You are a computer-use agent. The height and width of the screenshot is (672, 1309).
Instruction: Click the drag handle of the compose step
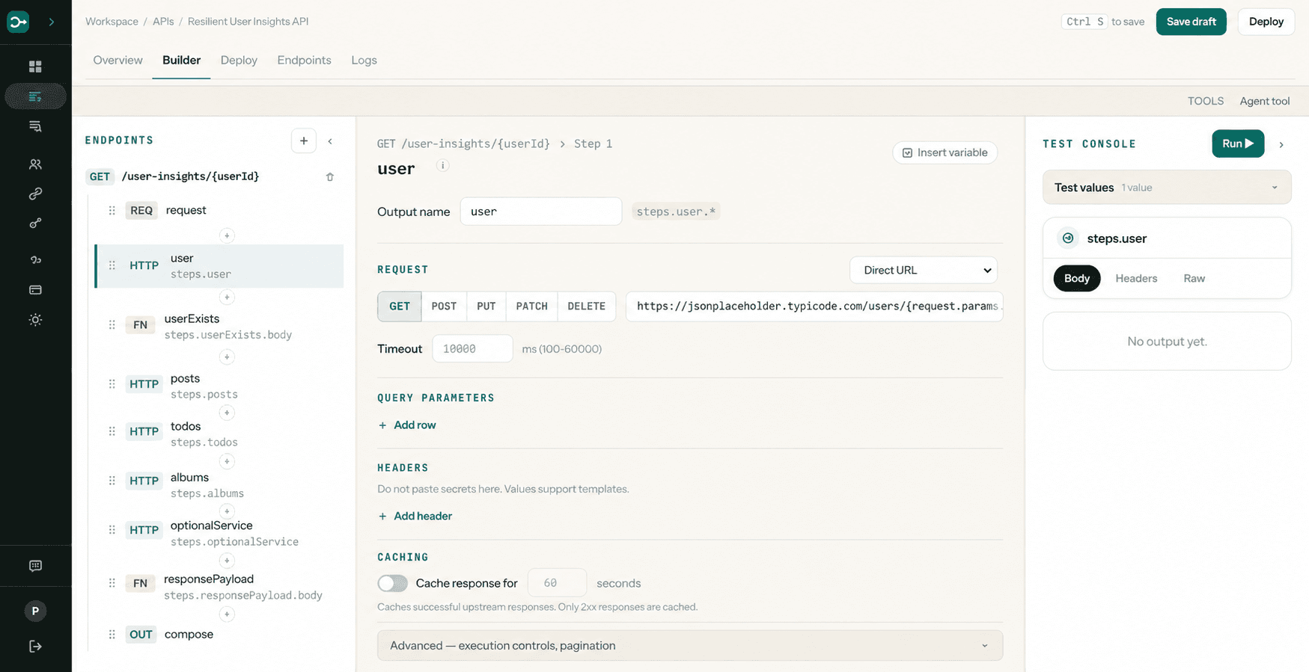[112, 635]
